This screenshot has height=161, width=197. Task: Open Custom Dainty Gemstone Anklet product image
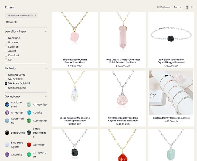click(x=171, y=92)
